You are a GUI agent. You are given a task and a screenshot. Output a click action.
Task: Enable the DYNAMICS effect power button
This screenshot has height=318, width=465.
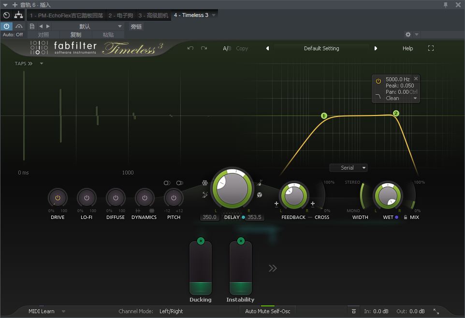click(x=145, y=198)
